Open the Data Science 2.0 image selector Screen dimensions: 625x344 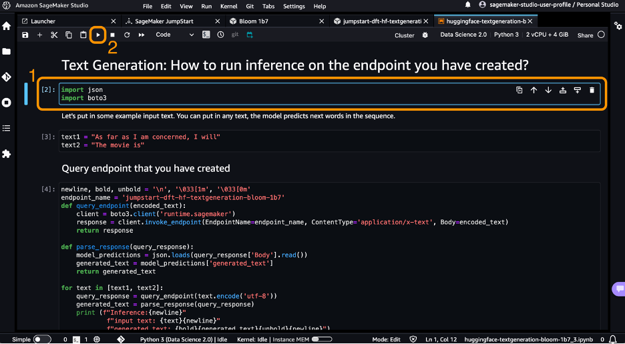463,35
